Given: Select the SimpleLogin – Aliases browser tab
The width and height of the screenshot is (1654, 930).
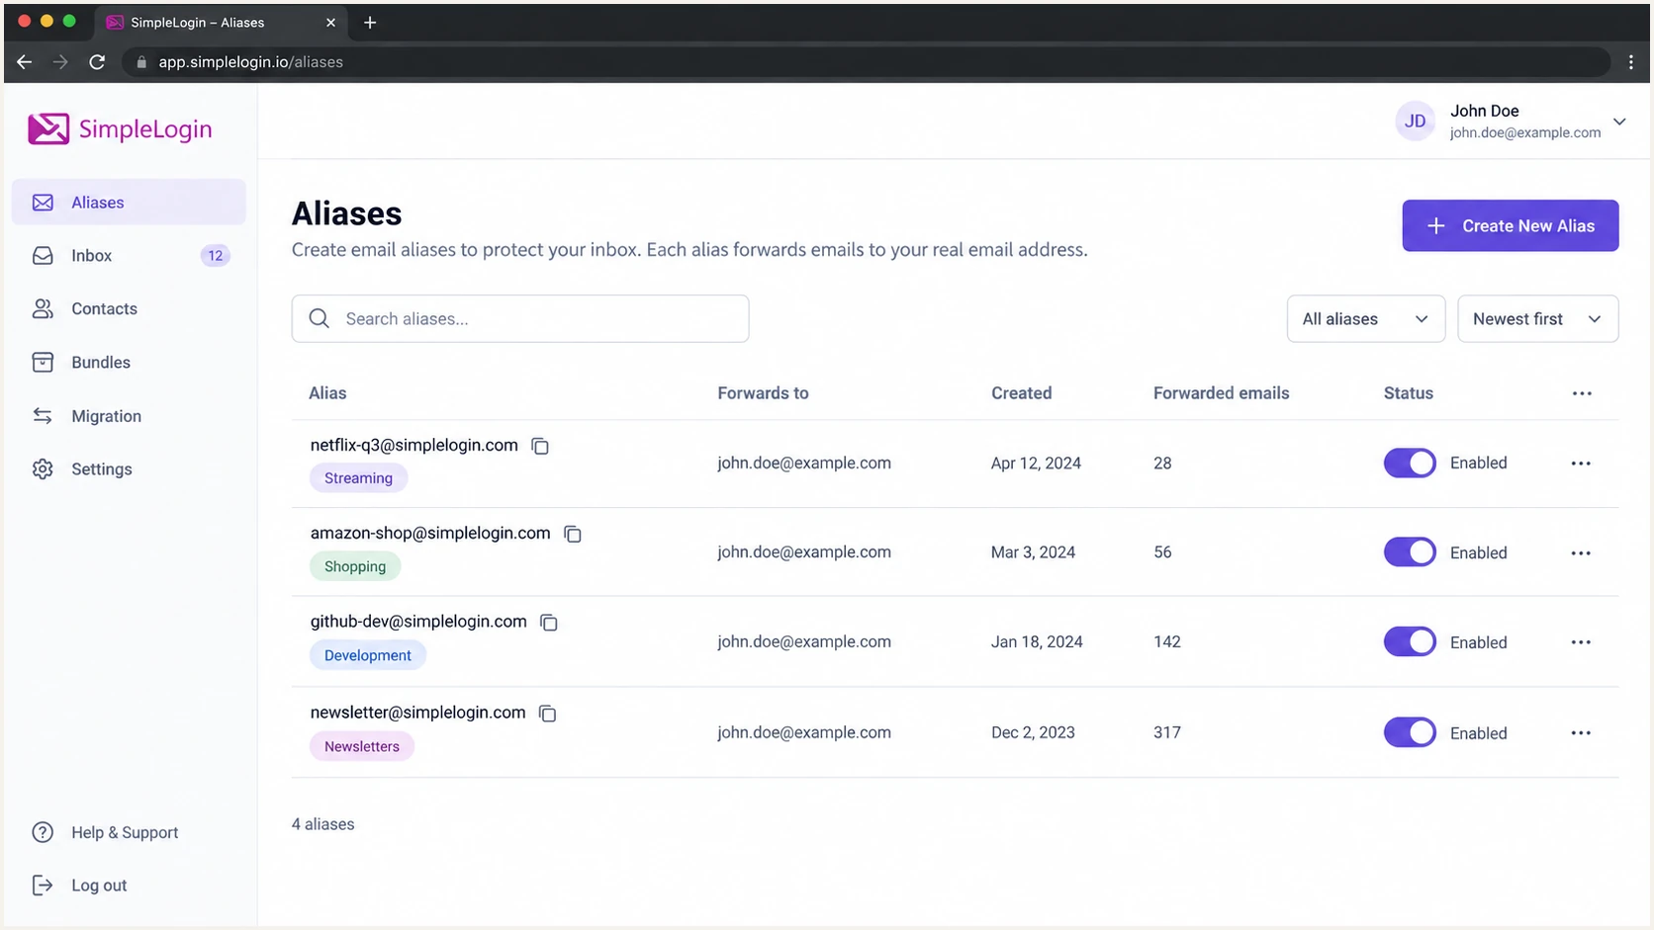Looking at the screenshot, I should click(220, 22).
